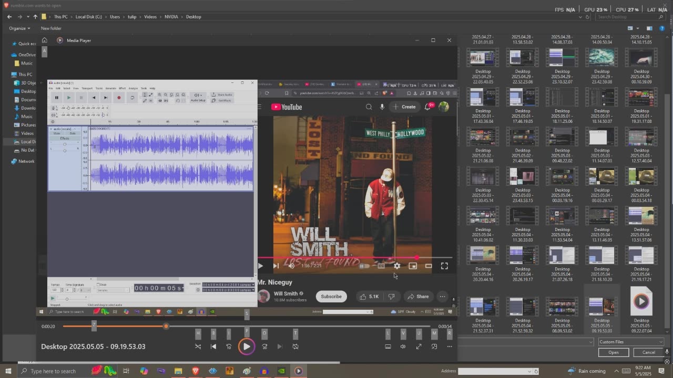Click Videos in the address path
Screen dimensions: 673x378
[150, 17]
